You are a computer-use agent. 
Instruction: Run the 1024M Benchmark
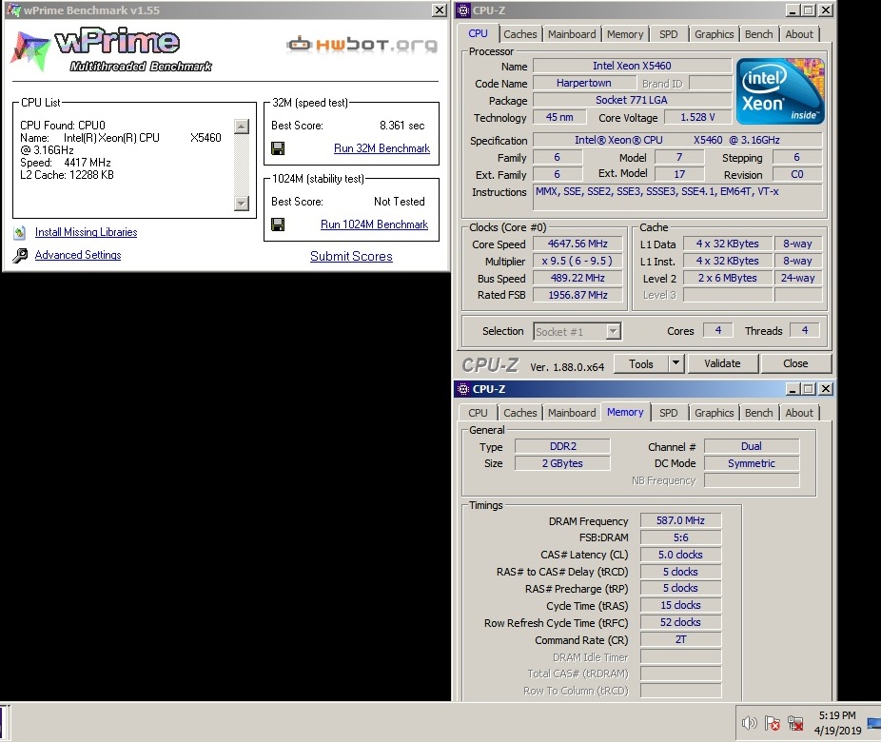click(374, 225)
